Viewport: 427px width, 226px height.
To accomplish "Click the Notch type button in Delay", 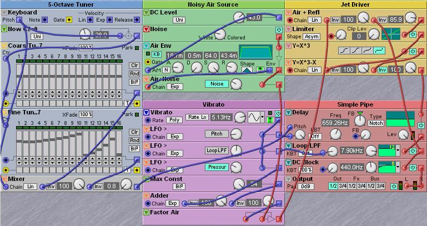I will 376,123.
